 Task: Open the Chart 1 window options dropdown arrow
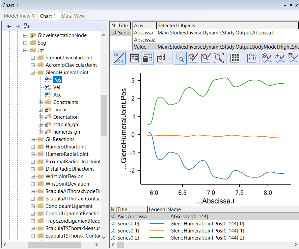[x=285, y=5]
